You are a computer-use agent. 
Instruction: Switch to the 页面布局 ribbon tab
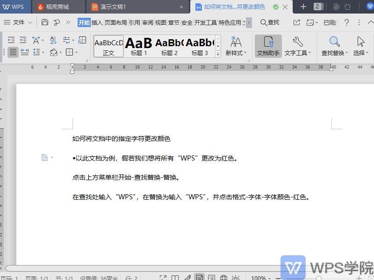click(x=115, y=22)
